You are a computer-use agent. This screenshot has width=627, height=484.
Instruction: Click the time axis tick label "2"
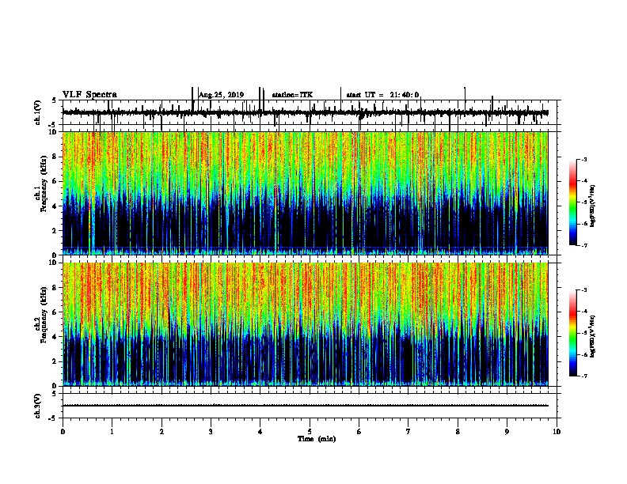coord(161,432)
